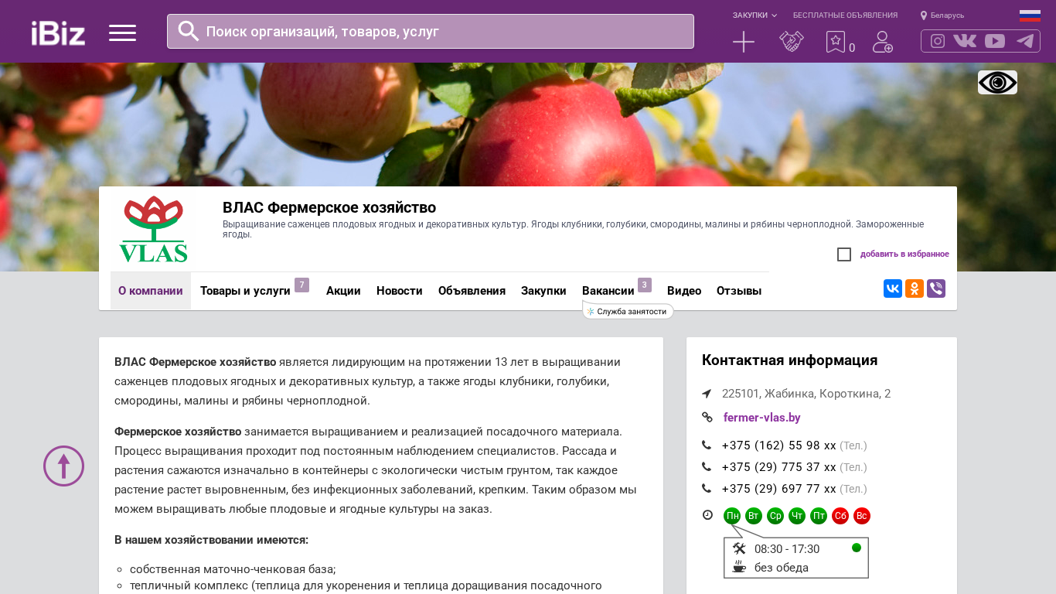This screenshot has height=594, width=1056.
Task: Open VK from header social icons
Action: coord(965,41)
